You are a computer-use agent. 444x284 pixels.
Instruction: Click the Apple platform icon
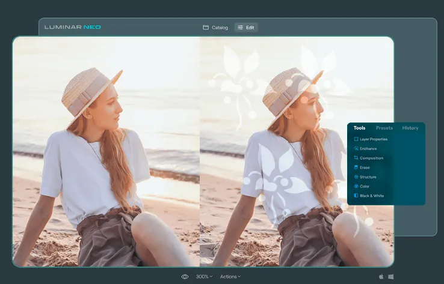(381, 276)
